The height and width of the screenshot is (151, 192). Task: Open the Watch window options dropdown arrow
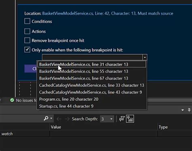tap(183, 110)
